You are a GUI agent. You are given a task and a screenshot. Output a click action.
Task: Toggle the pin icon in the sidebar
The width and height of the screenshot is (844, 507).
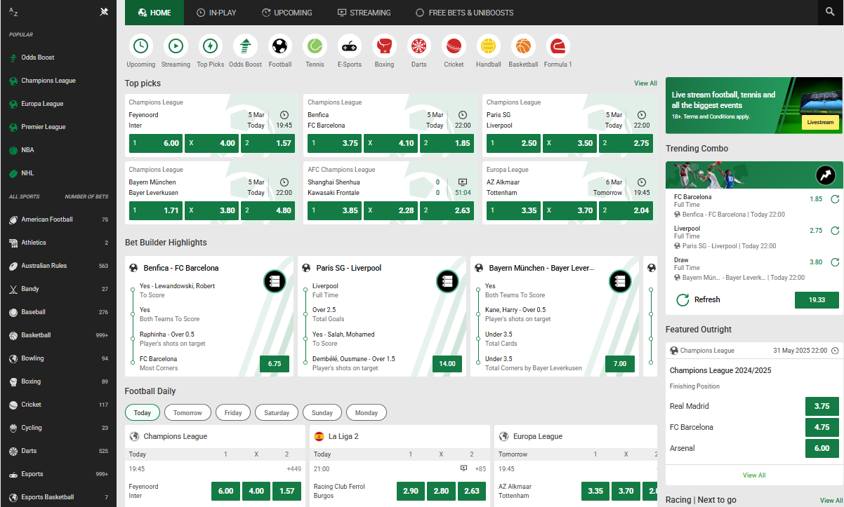[x=104, y=12]
